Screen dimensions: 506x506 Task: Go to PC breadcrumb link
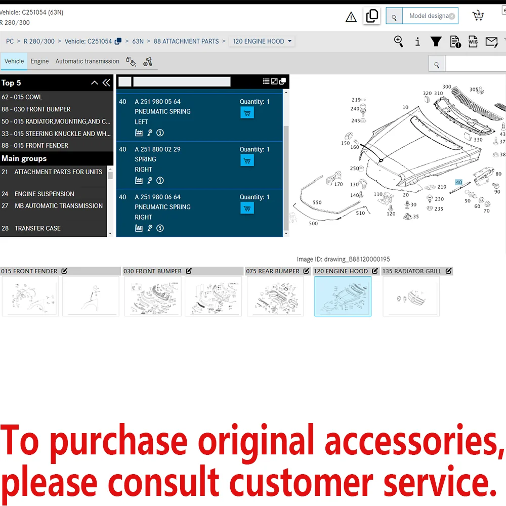tap(10, 41)
